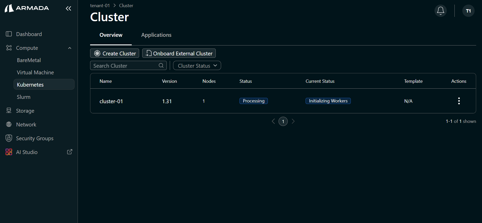Focus the Search Cluster field

pyautogui.click(x=128, y=65)
